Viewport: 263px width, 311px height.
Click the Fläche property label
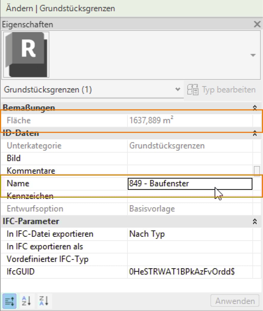(x=19, y=120)
